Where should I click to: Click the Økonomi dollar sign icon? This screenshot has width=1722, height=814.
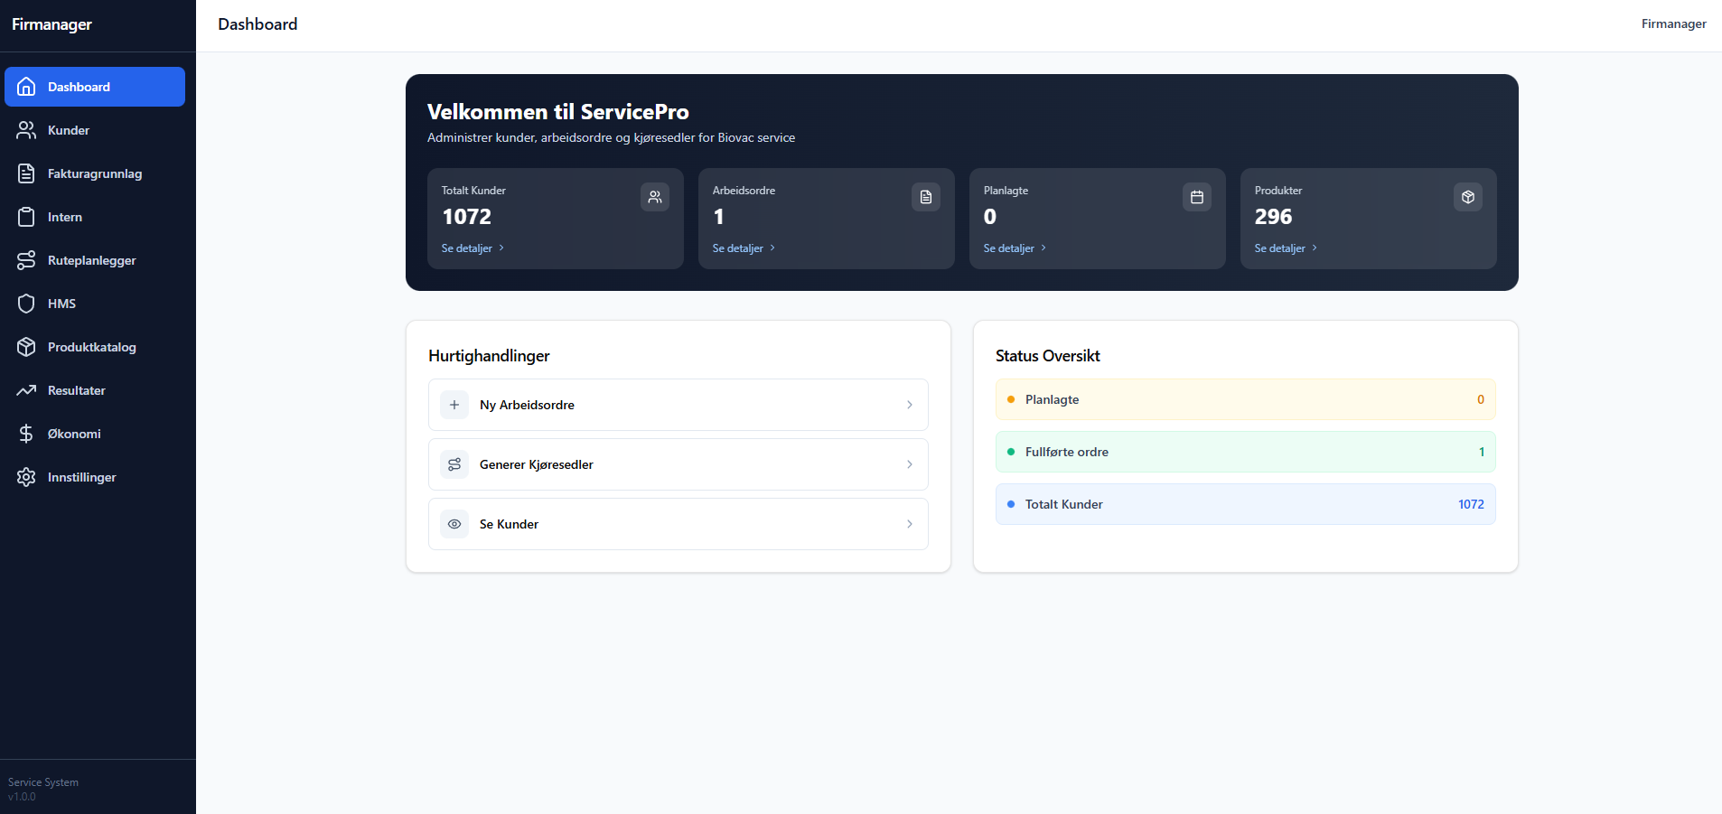pyautogui.click(x=26, y=434)
